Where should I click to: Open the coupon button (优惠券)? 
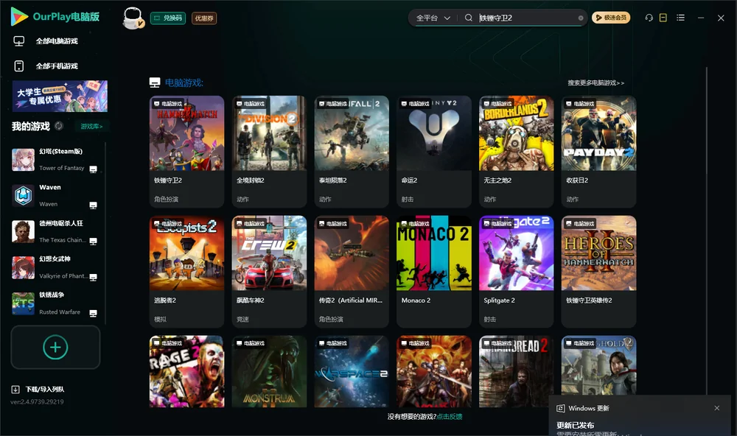click(x=204, y=18)
